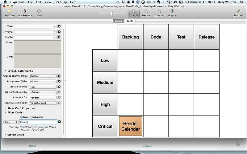Click the Render Calendar card
This screenshot has width=247, height=154.
point(130,126)
